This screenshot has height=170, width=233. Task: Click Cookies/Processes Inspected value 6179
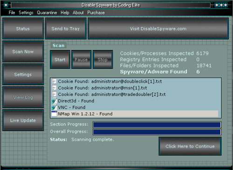point(202,54)
